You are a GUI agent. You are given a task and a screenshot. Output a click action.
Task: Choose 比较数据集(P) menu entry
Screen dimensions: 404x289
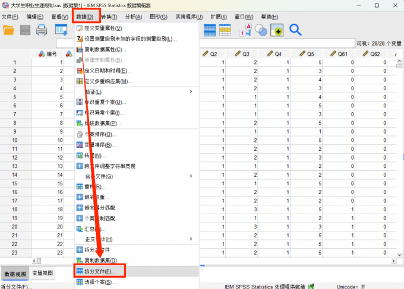coord(137,123)
